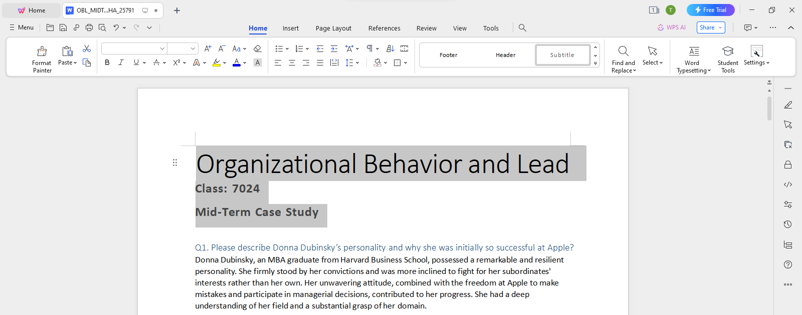Apply the Footer style
This screenshot has width=802, height=315.
pos(449,55)
